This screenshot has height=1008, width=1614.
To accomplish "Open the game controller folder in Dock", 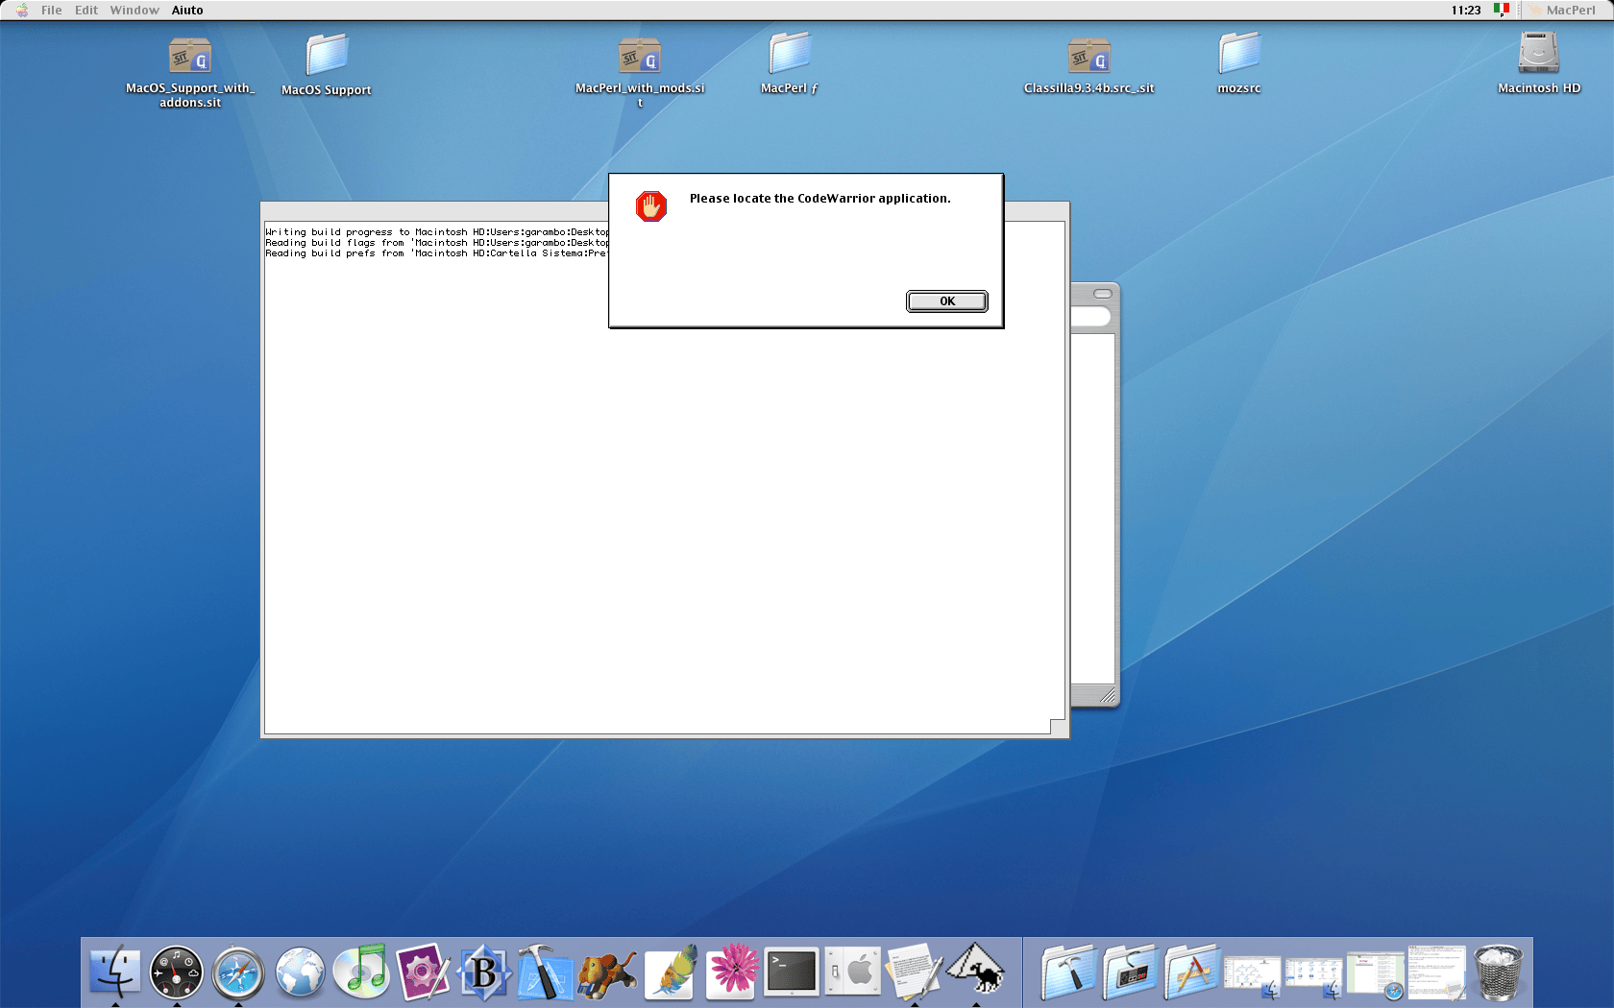I will tap(1131, 972).
